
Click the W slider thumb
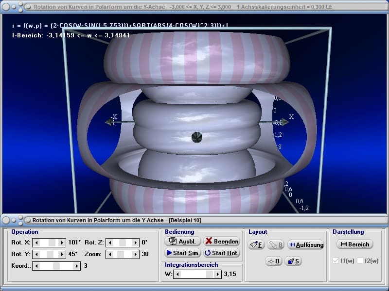coord(210,274)
